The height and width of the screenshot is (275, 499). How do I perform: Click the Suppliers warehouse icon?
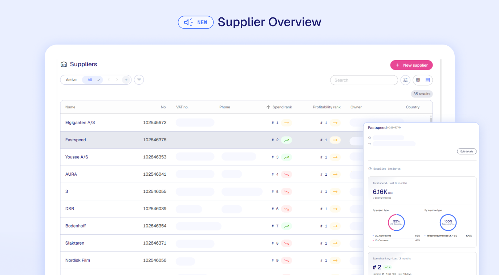pos(64,64)
